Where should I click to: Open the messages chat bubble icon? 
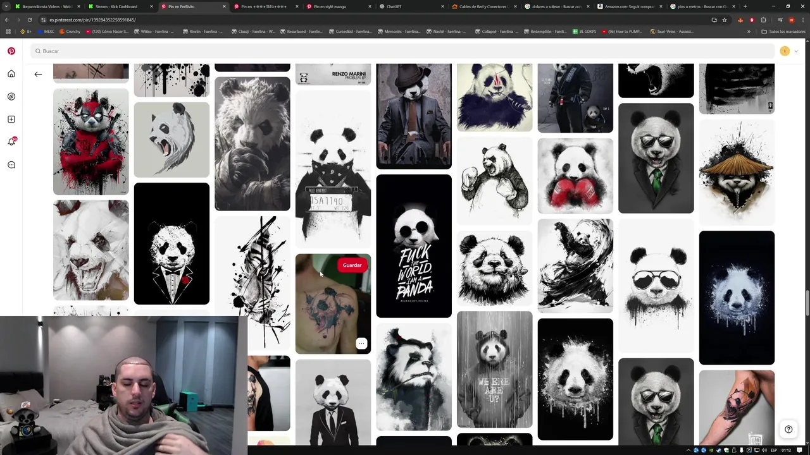(x=11, y=165)
